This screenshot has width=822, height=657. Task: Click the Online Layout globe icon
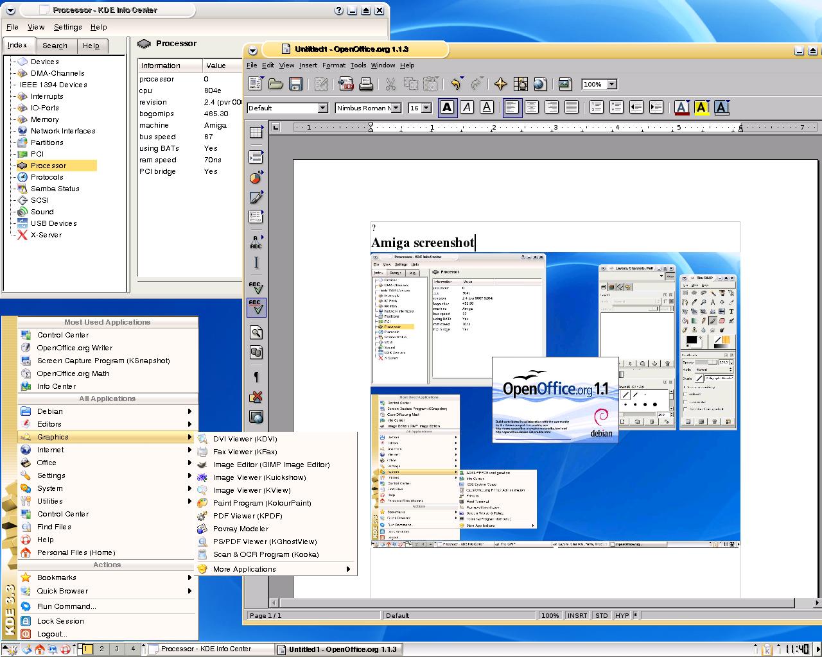coord(256,418)
